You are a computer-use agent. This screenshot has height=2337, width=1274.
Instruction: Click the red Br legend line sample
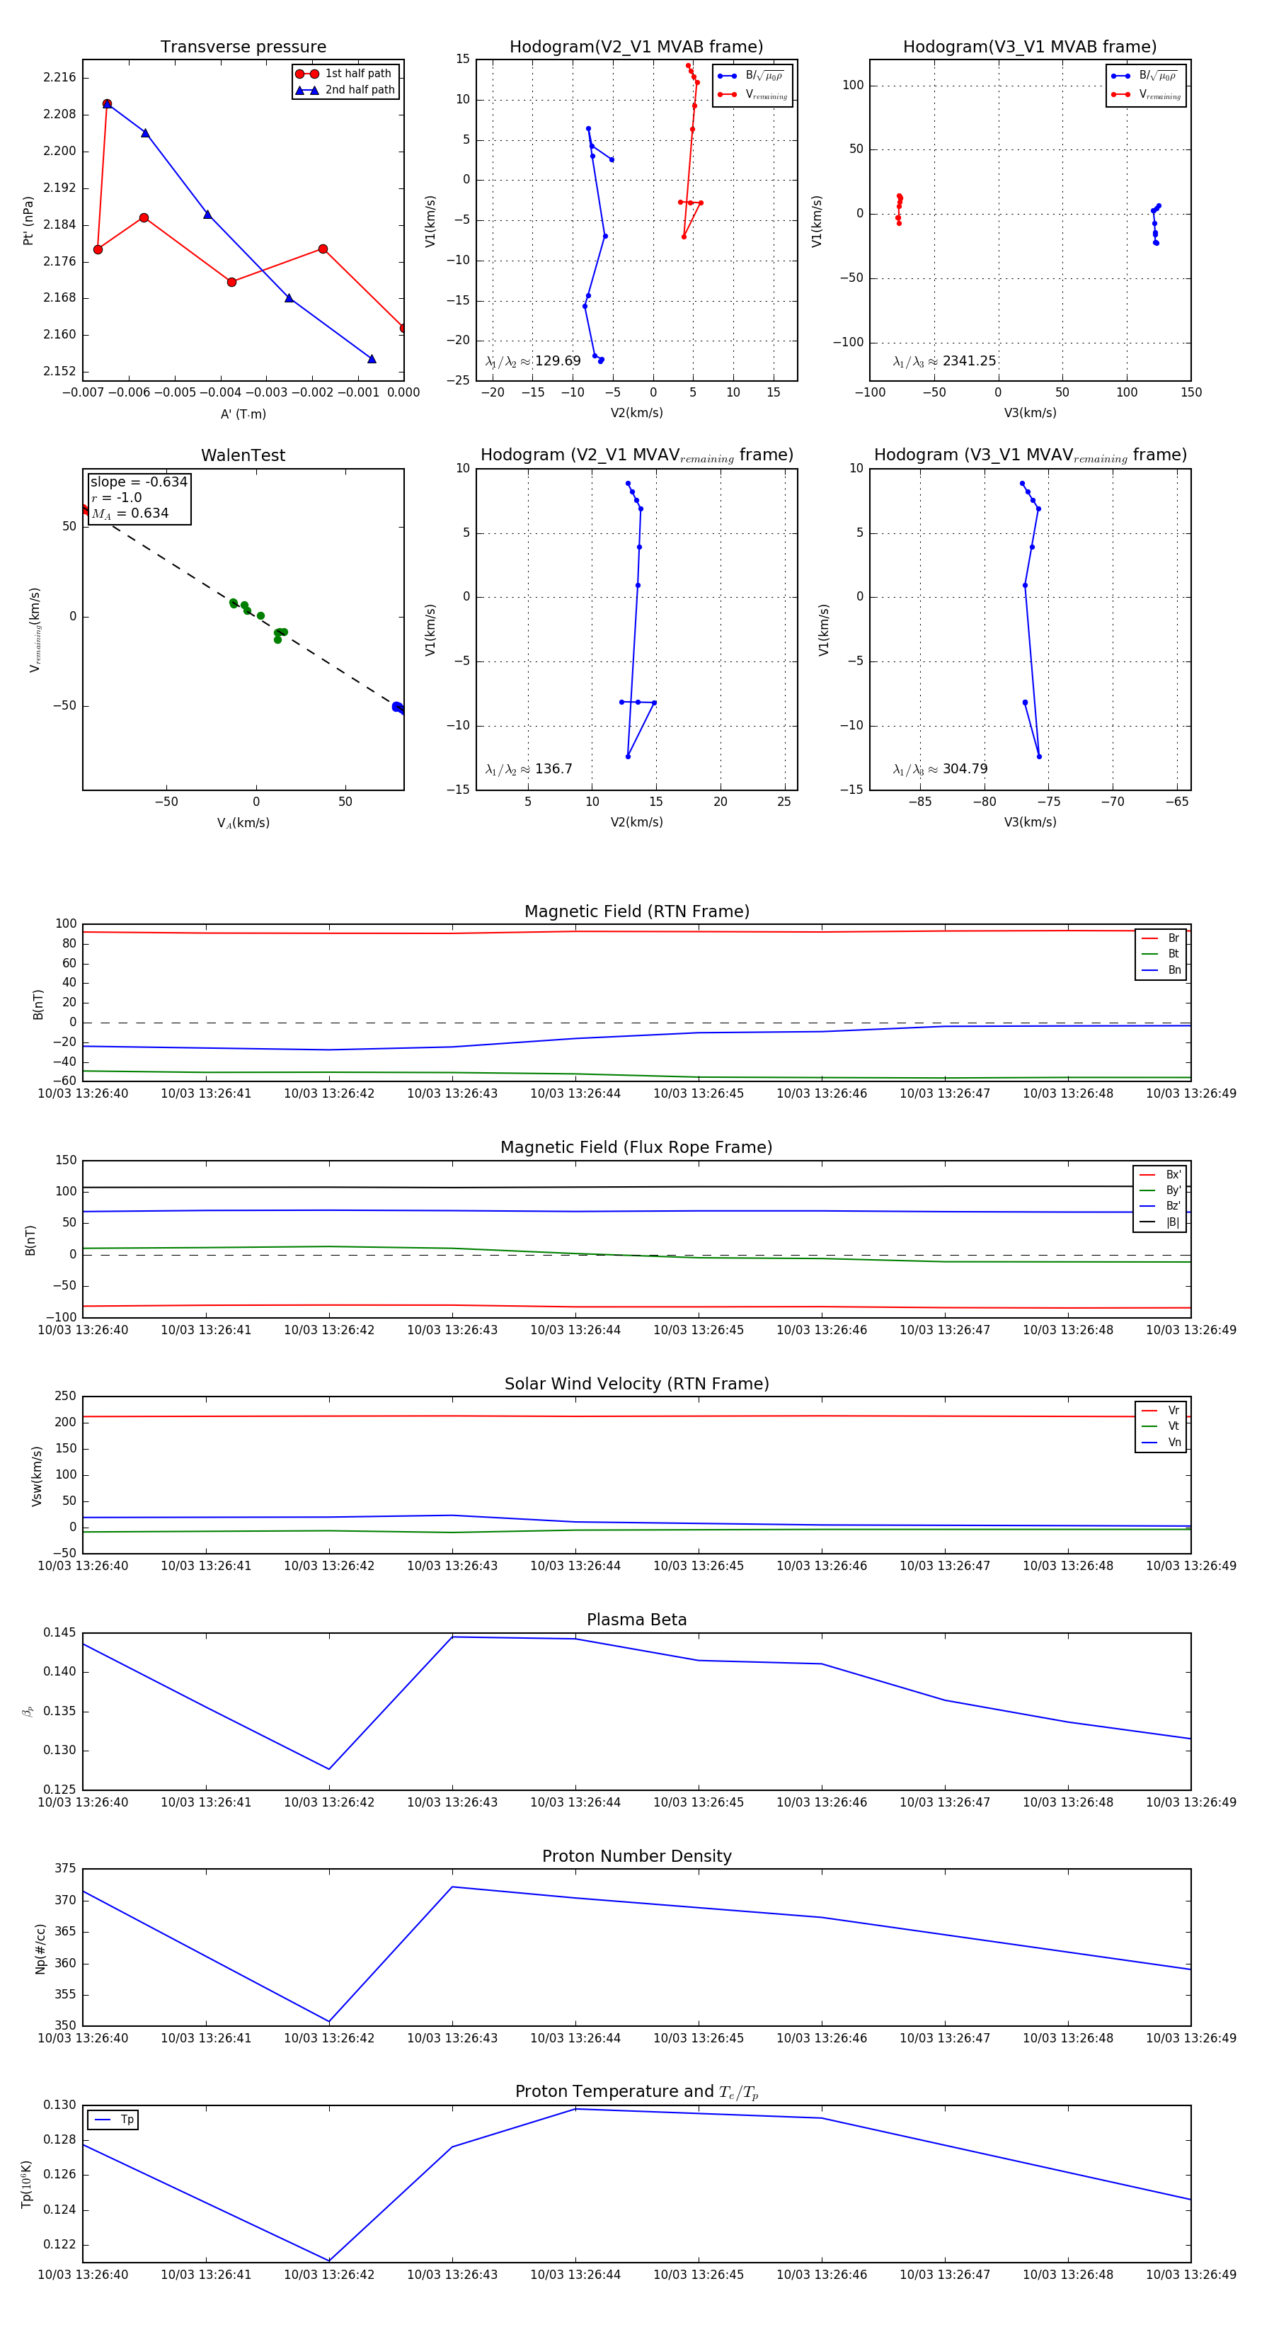1149,938
